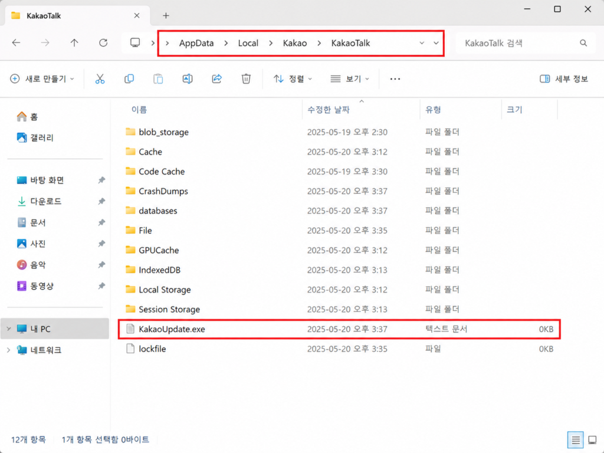Image resolution: width=604 pixels, height=453 pixels.
Task: Go up one folder level
Action: (x=74, y=42)
